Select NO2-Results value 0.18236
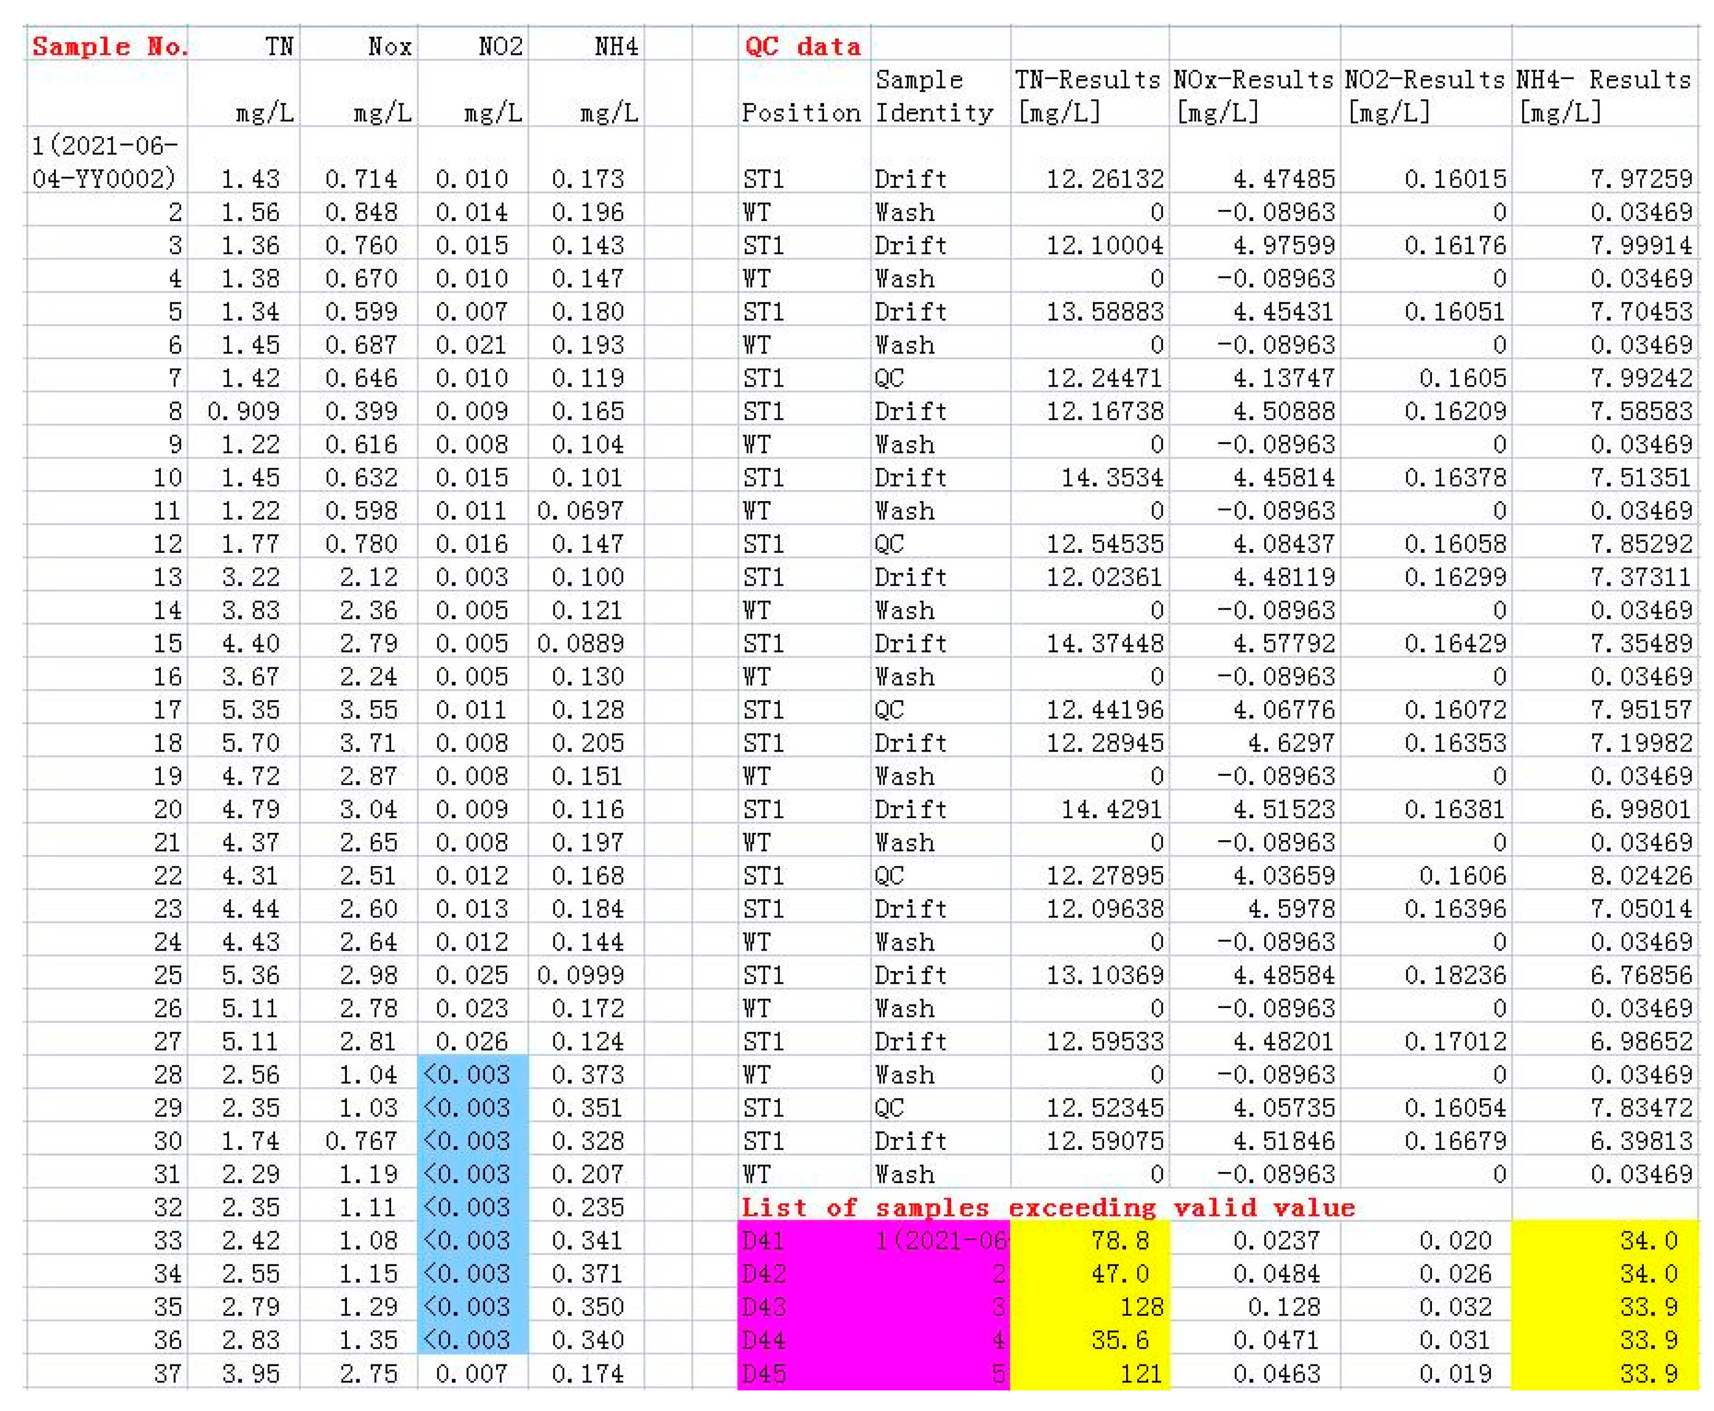This screenshot has width=1714, height=1411. coord(1455,975)
